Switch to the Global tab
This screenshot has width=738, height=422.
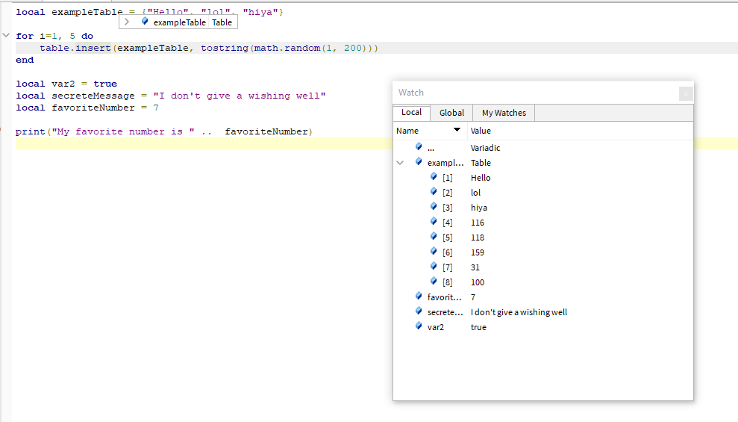pyautogui.click(x=451, y=113)
